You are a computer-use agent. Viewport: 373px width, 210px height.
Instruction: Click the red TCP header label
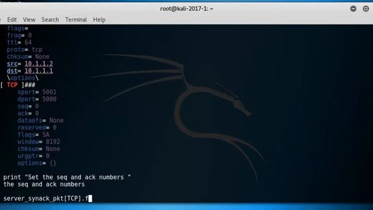[12, 85]
